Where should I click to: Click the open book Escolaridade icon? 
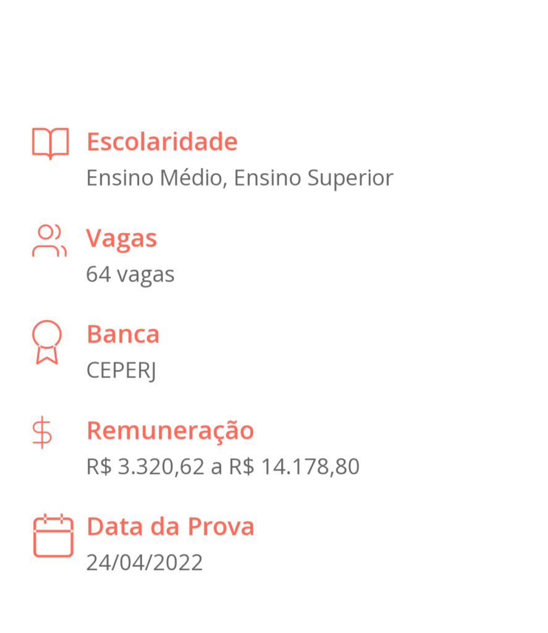51,143
